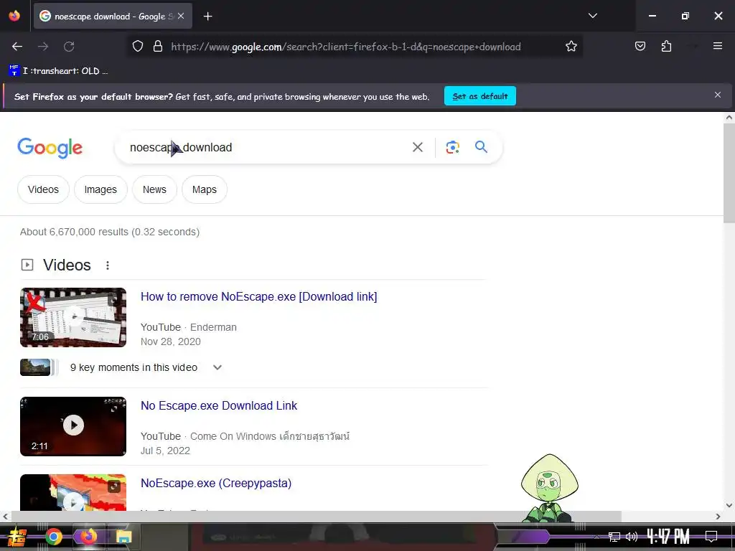Go back to previous page
The image size is (735, 551).
(x=17, y=47)
